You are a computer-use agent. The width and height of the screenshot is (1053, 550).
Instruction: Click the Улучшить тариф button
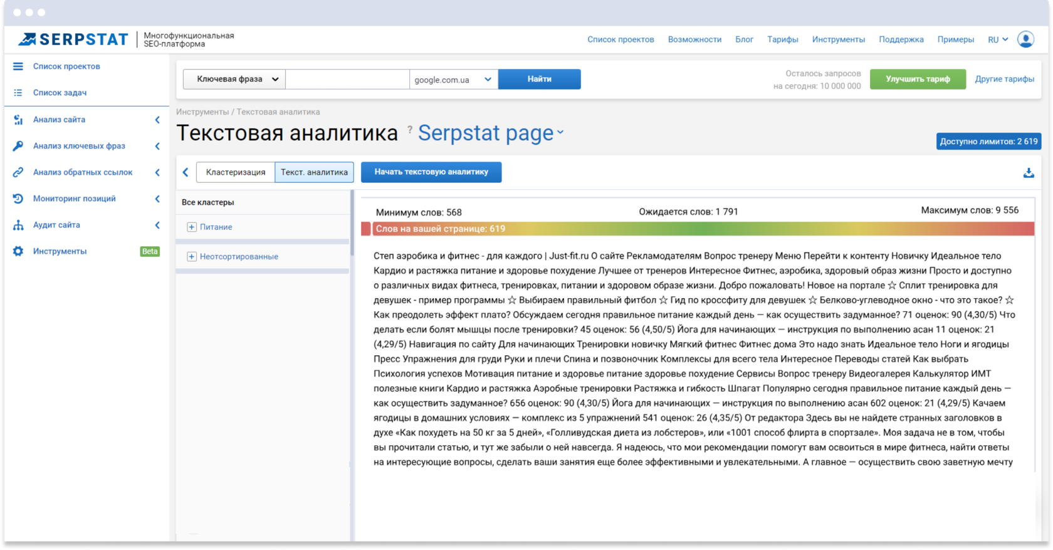(918, 79)
